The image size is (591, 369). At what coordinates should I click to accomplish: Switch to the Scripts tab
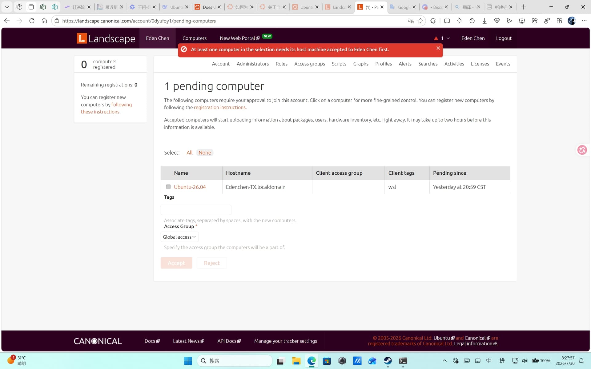point(339,64)
